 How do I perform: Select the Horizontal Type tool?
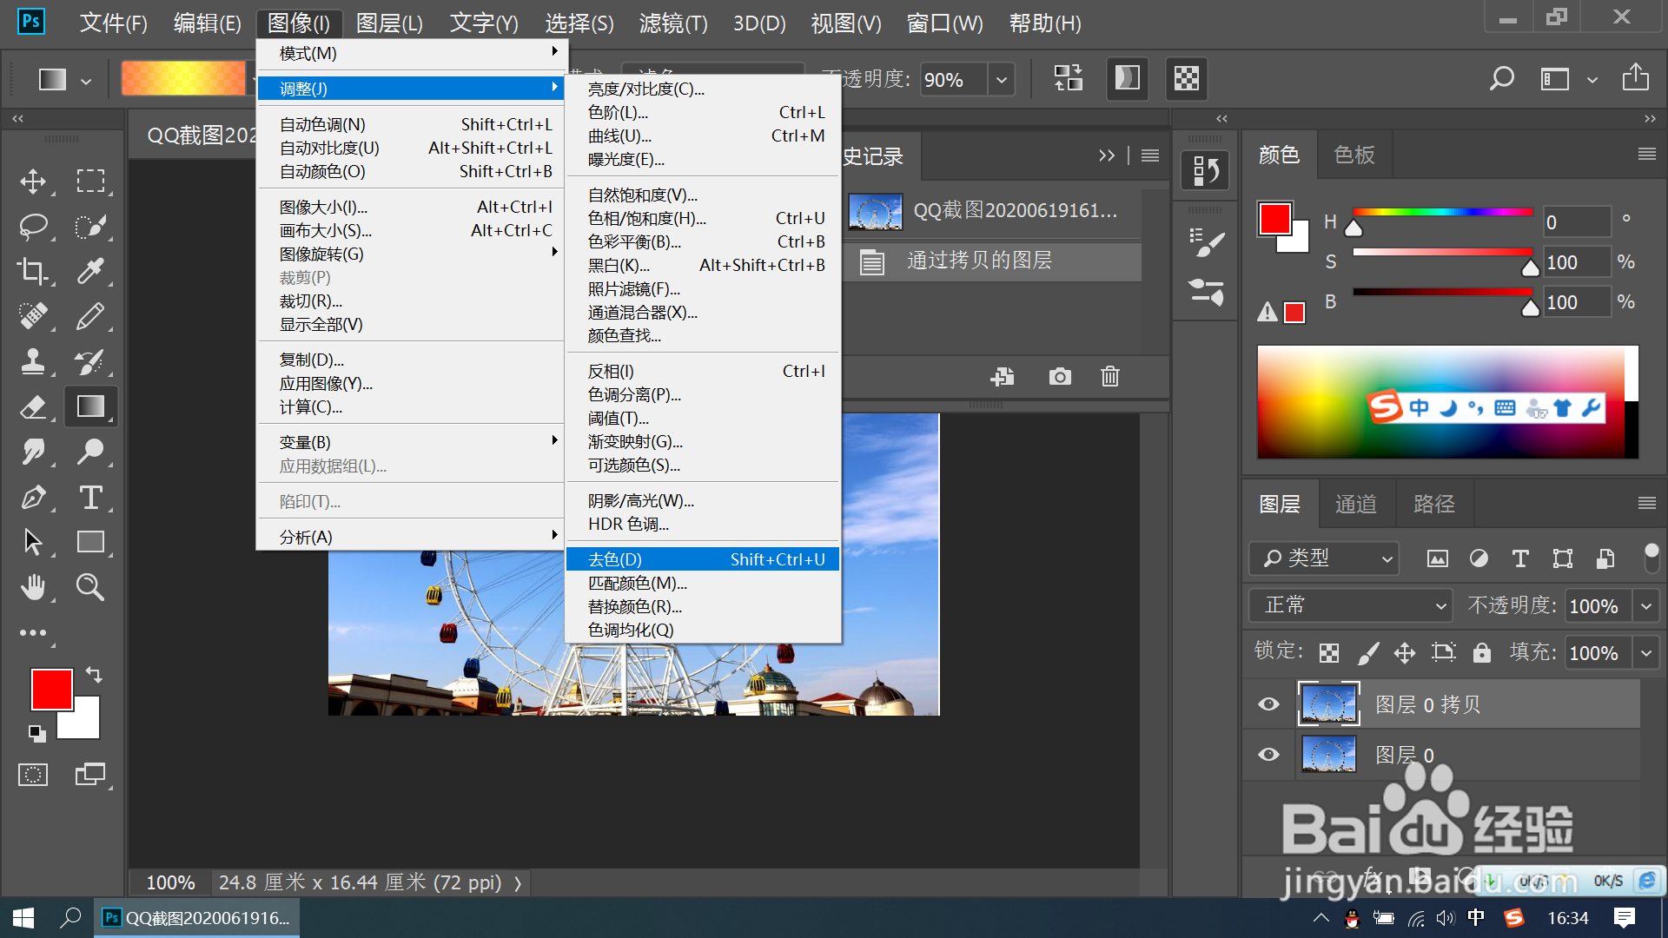click(90, 497)
